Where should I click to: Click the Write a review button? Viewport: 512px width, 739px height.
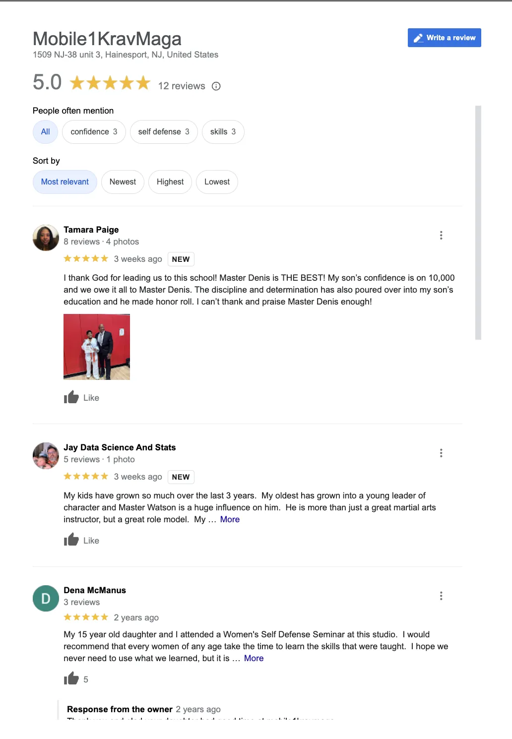[445, 38]
